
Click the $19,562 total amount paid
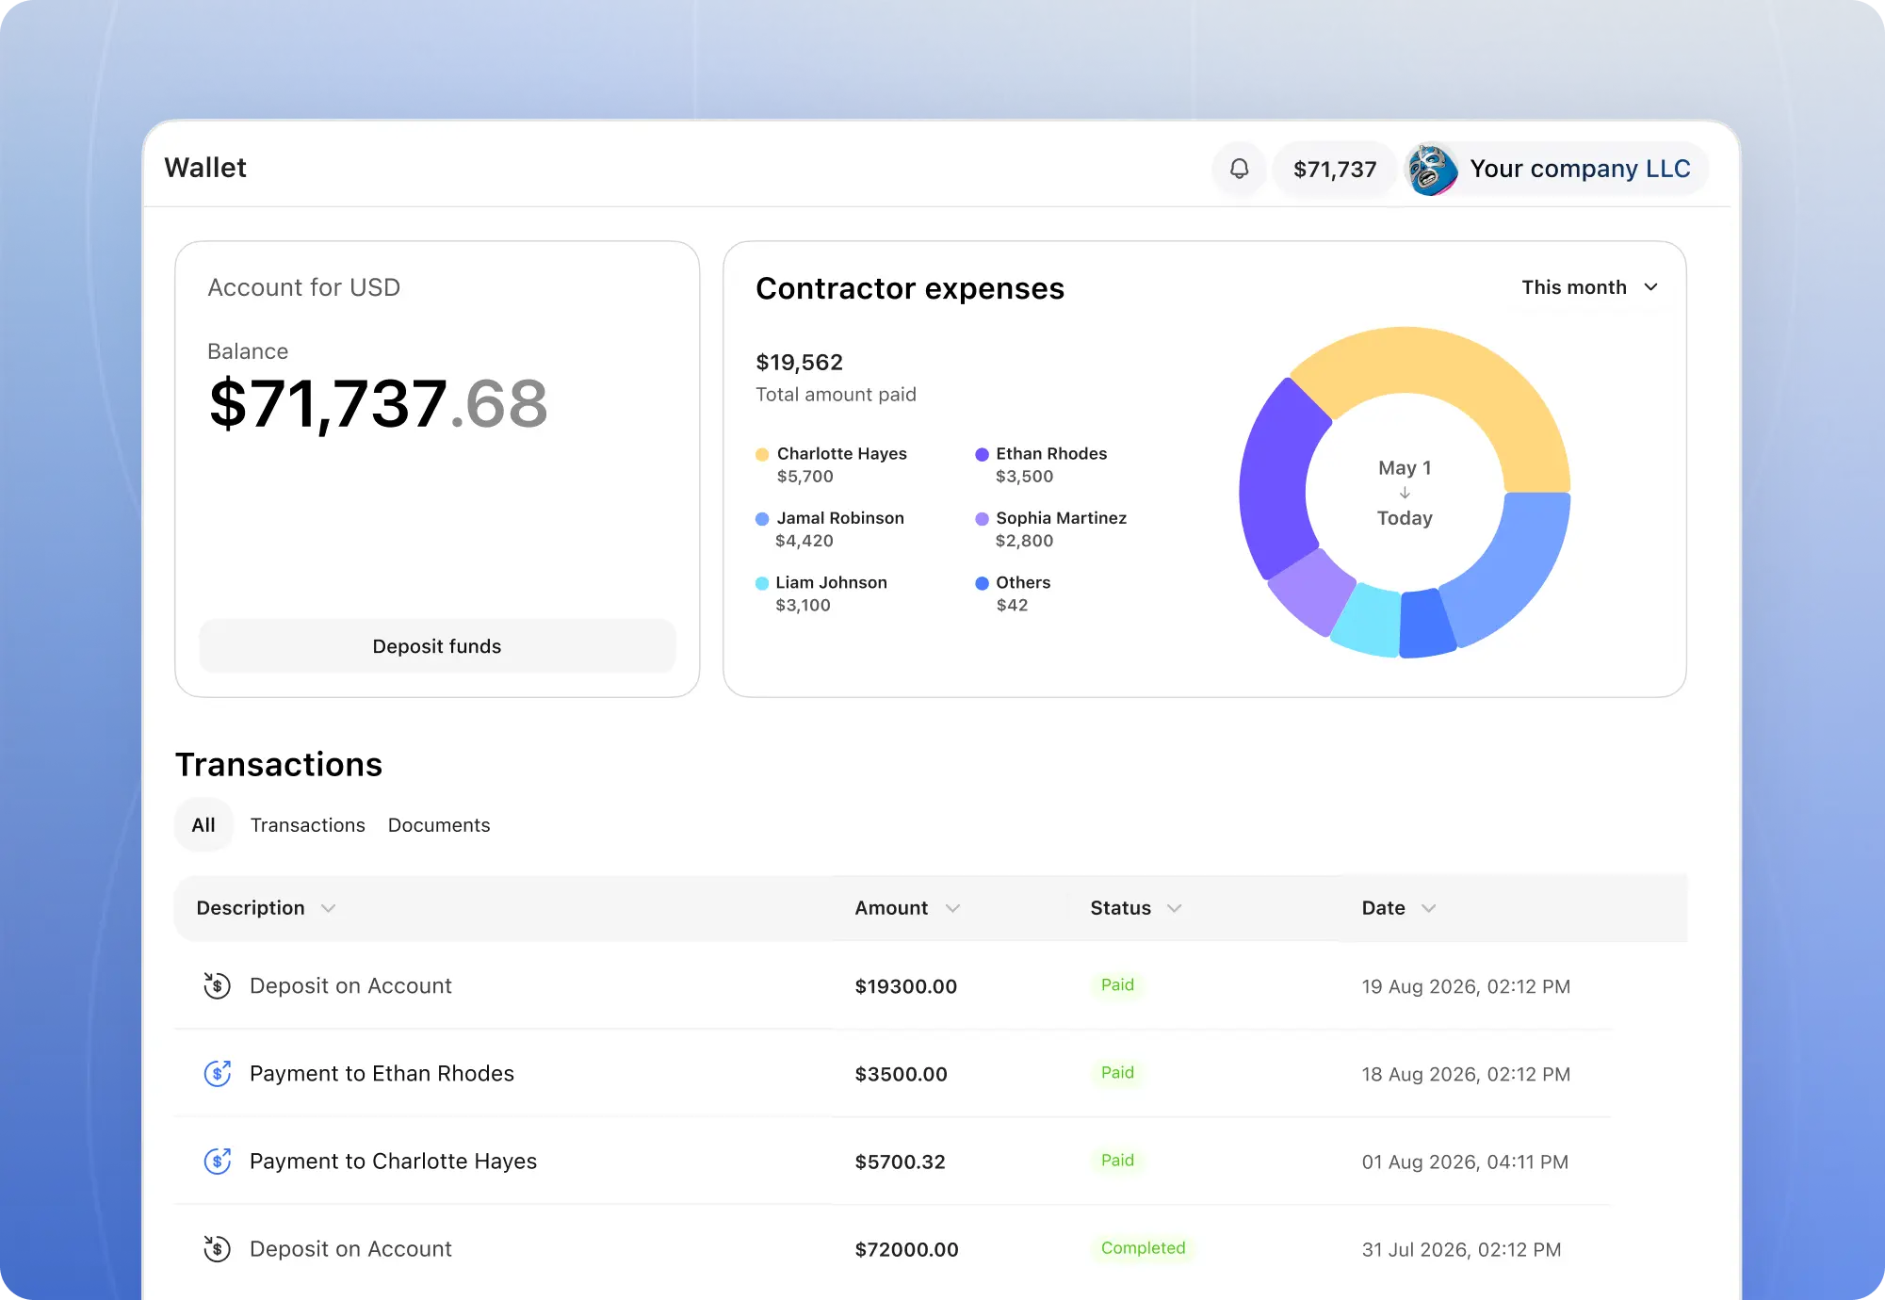click(799, 363)
